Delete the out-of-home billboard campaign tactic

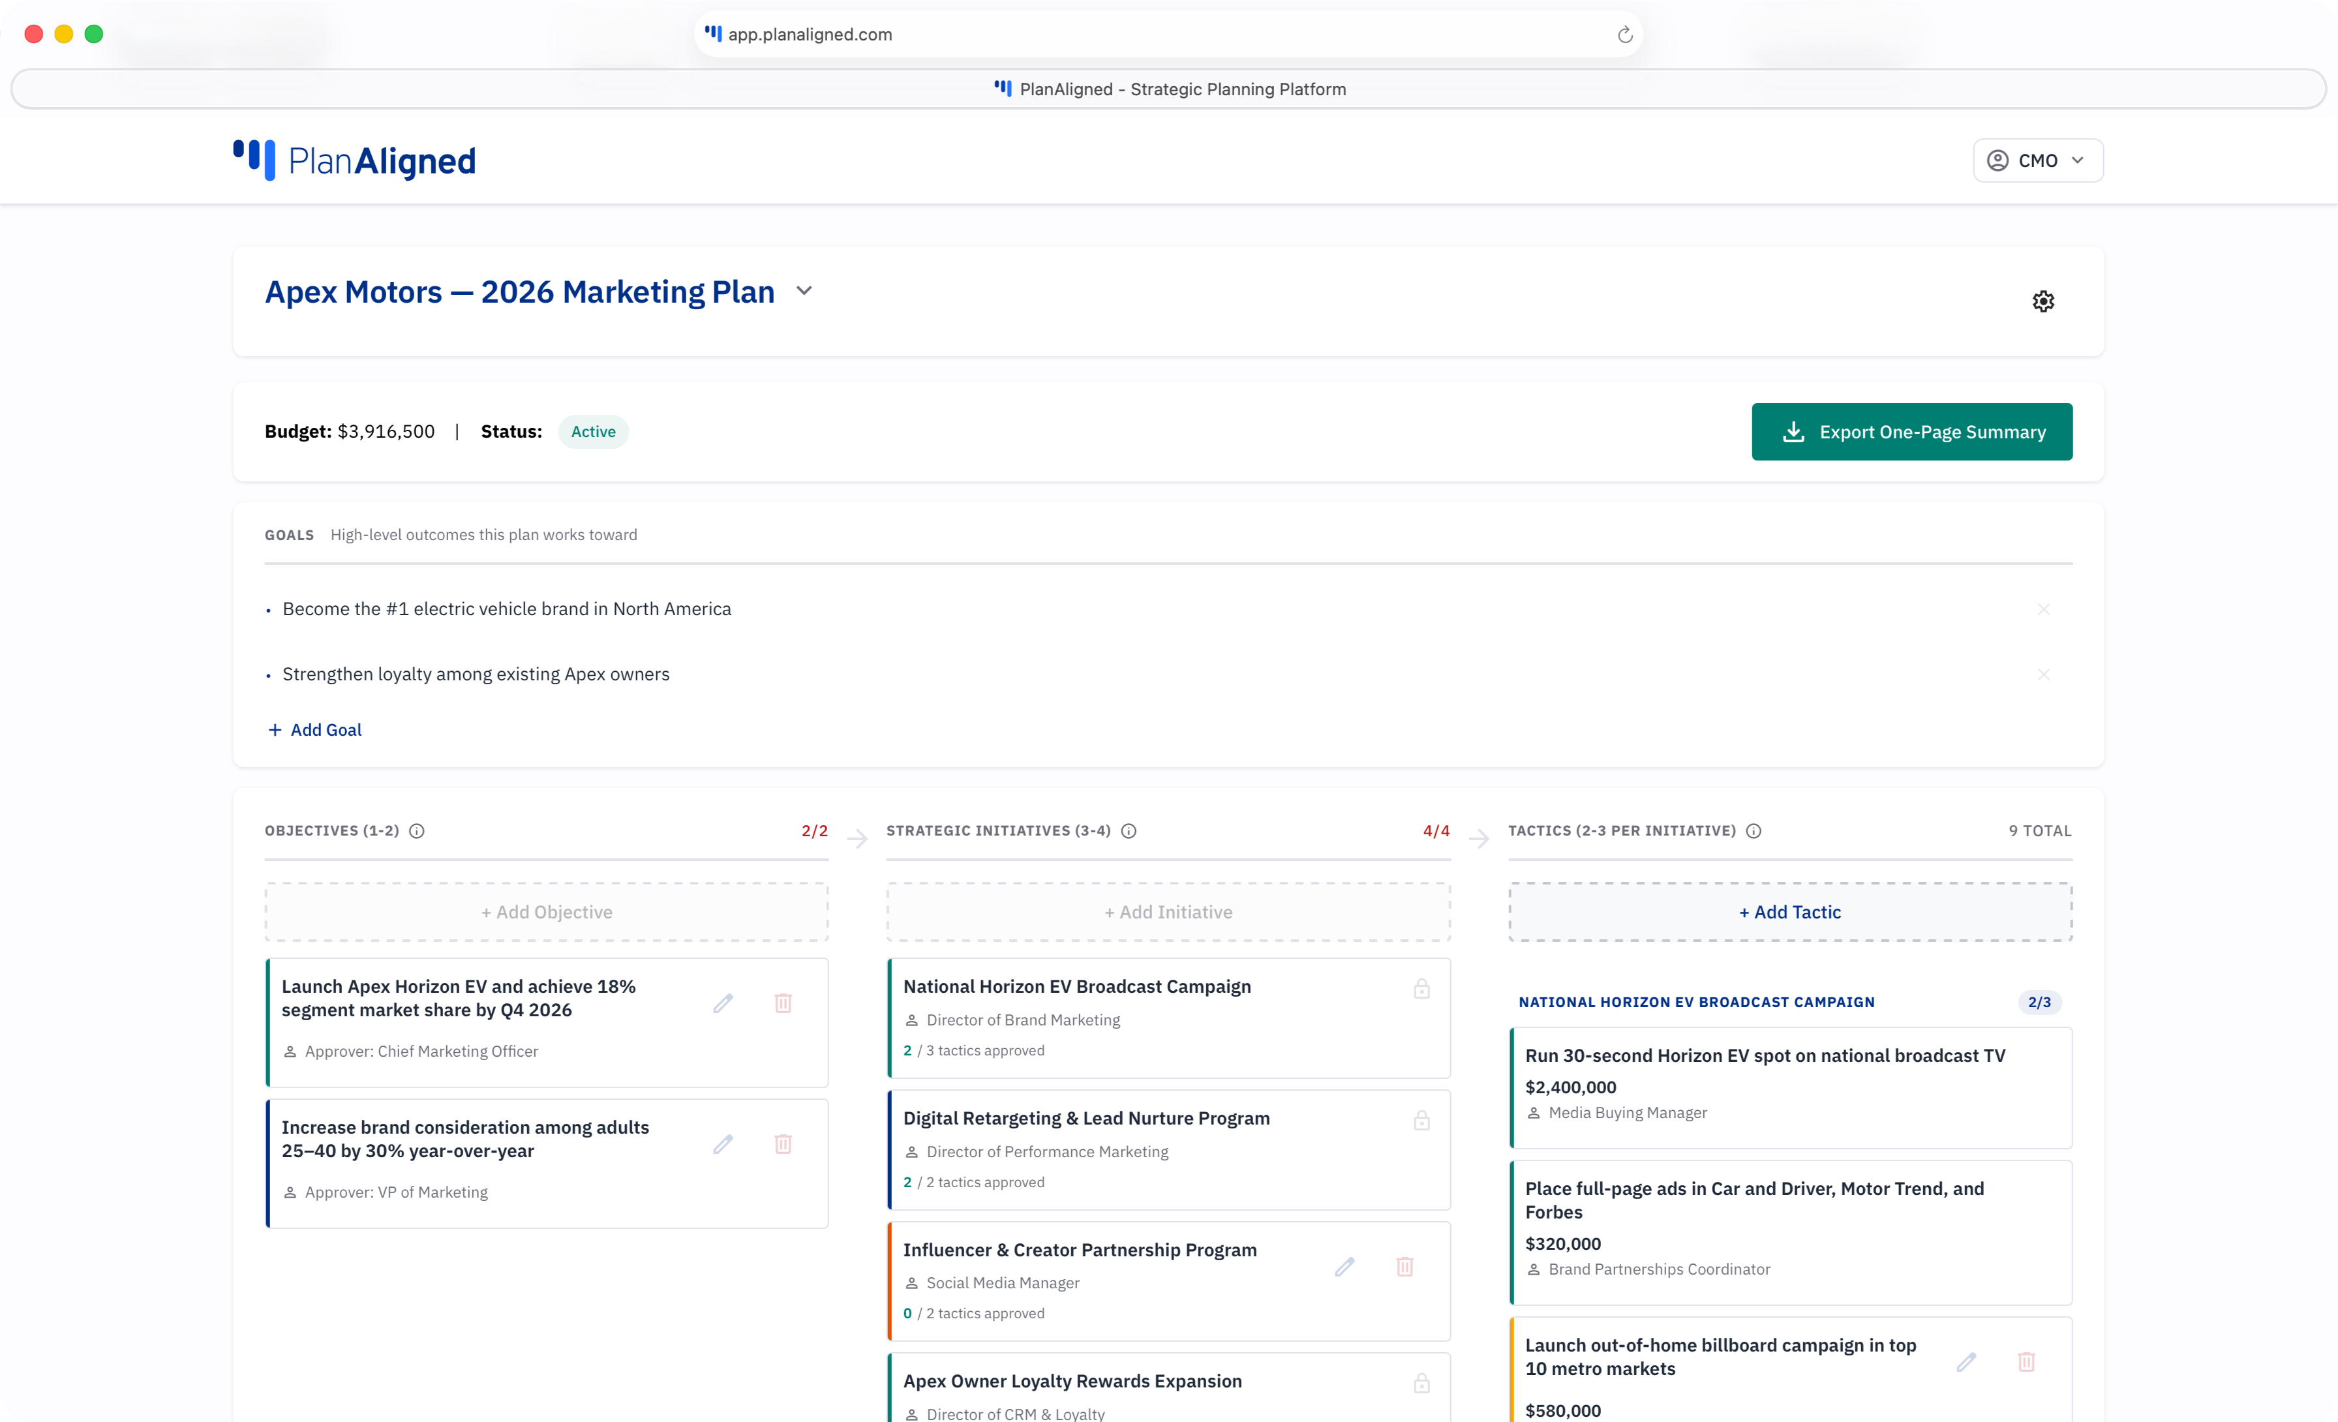2026,1361
